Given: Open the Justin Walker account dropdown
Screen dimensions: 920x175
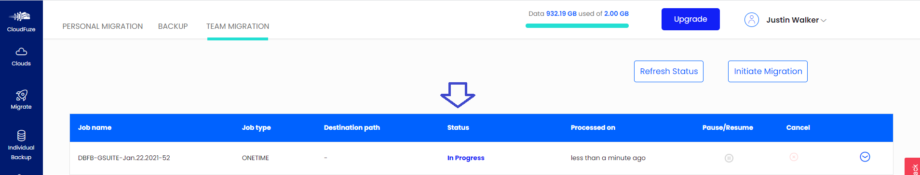Looking at the screenshot, I should [796, 20].
